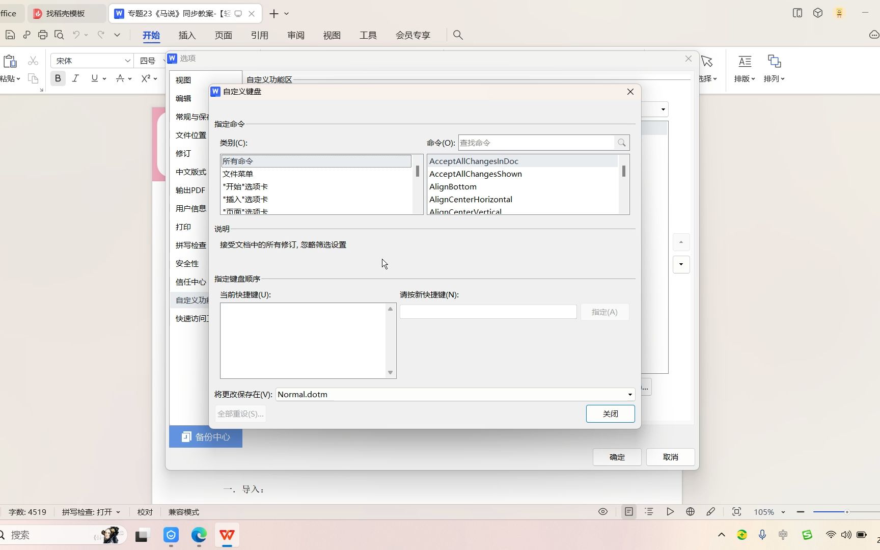Open the zoom percentage 105% dropdown
This screenshot has width=880, height=550.
pos(783,512)
